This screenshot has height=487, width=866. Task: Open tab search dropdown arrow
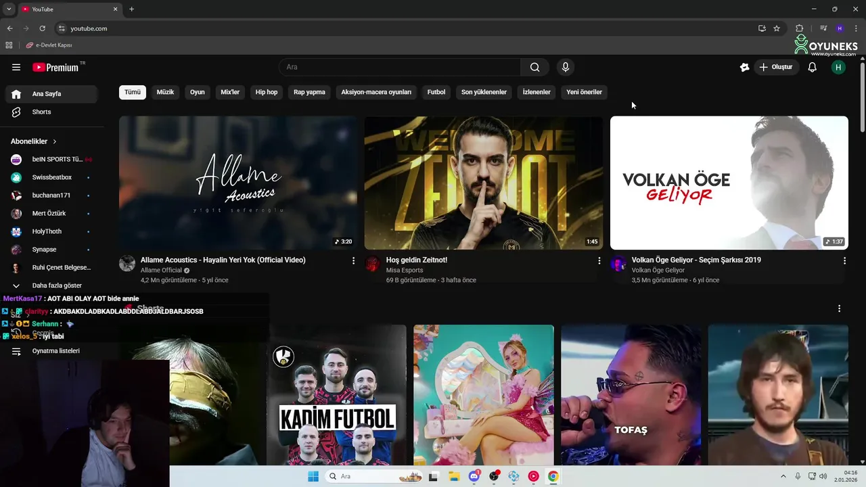[9, 9]
